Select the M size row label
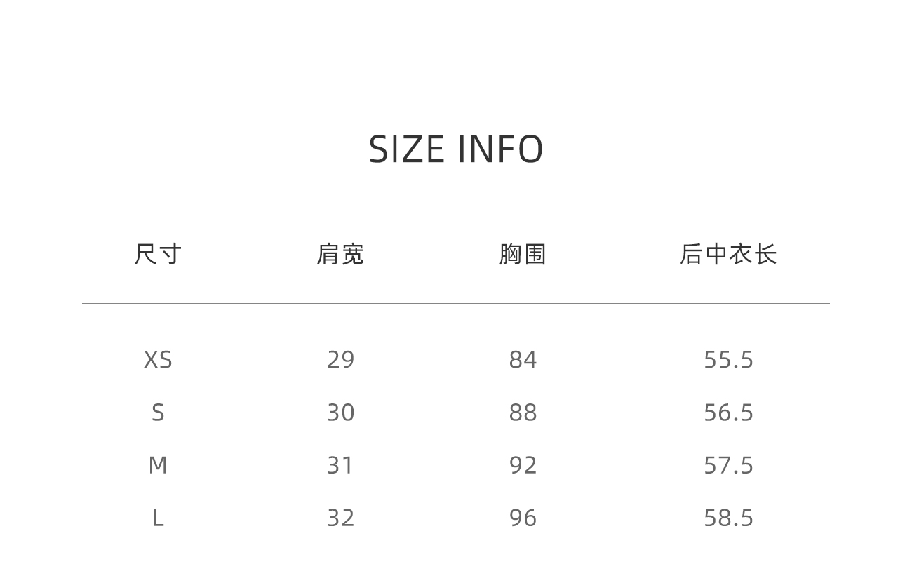The height and width of the screenshot is (576, 912). tap(158, 465)
